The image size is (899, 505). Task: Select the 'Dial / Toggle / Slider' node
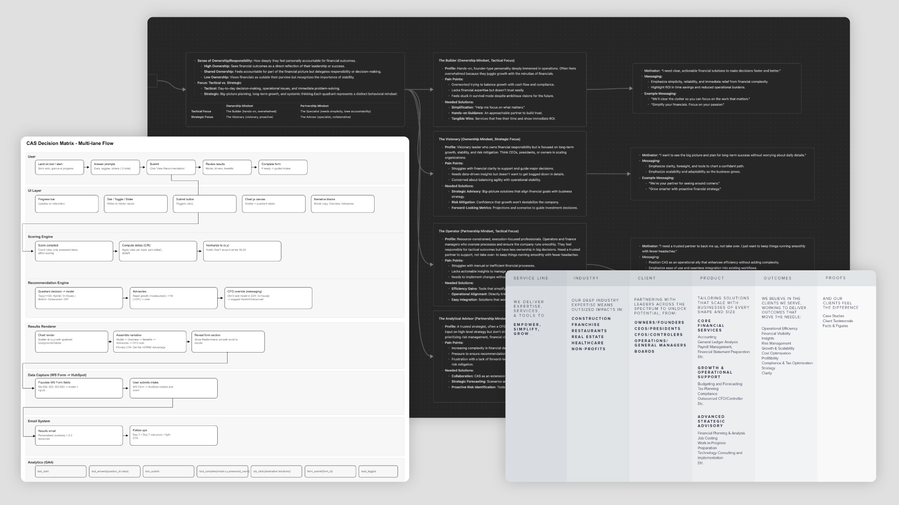pyautogui.click(x=135, y=203)
